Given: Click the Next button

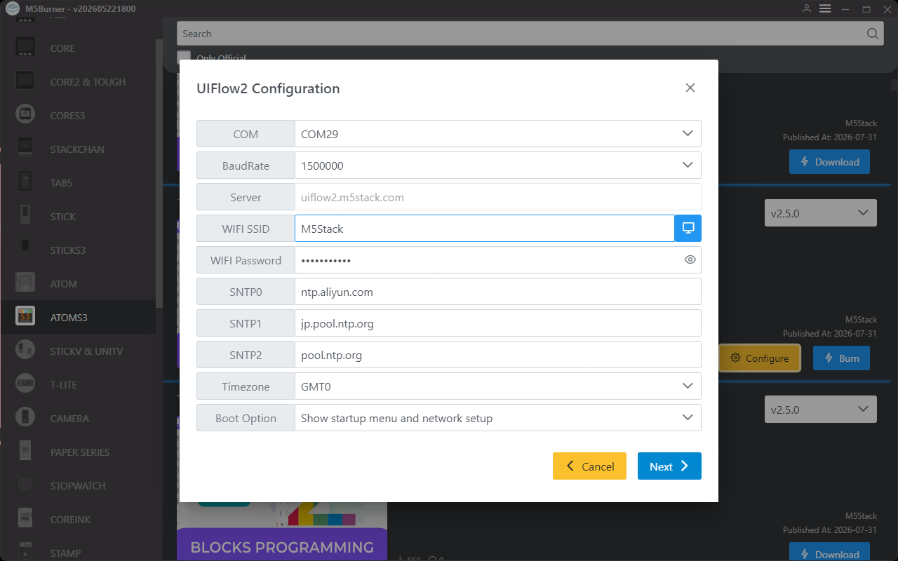Looking at the screenshot, I should (x=669, y=466).
